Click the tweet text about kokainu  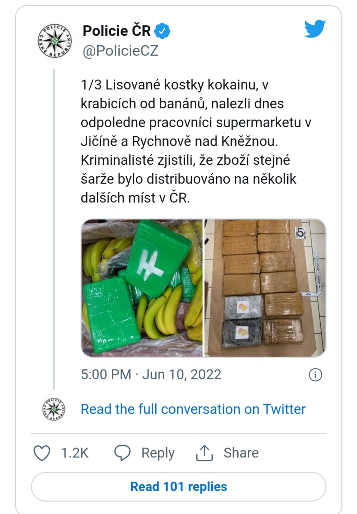coord(196,141)
